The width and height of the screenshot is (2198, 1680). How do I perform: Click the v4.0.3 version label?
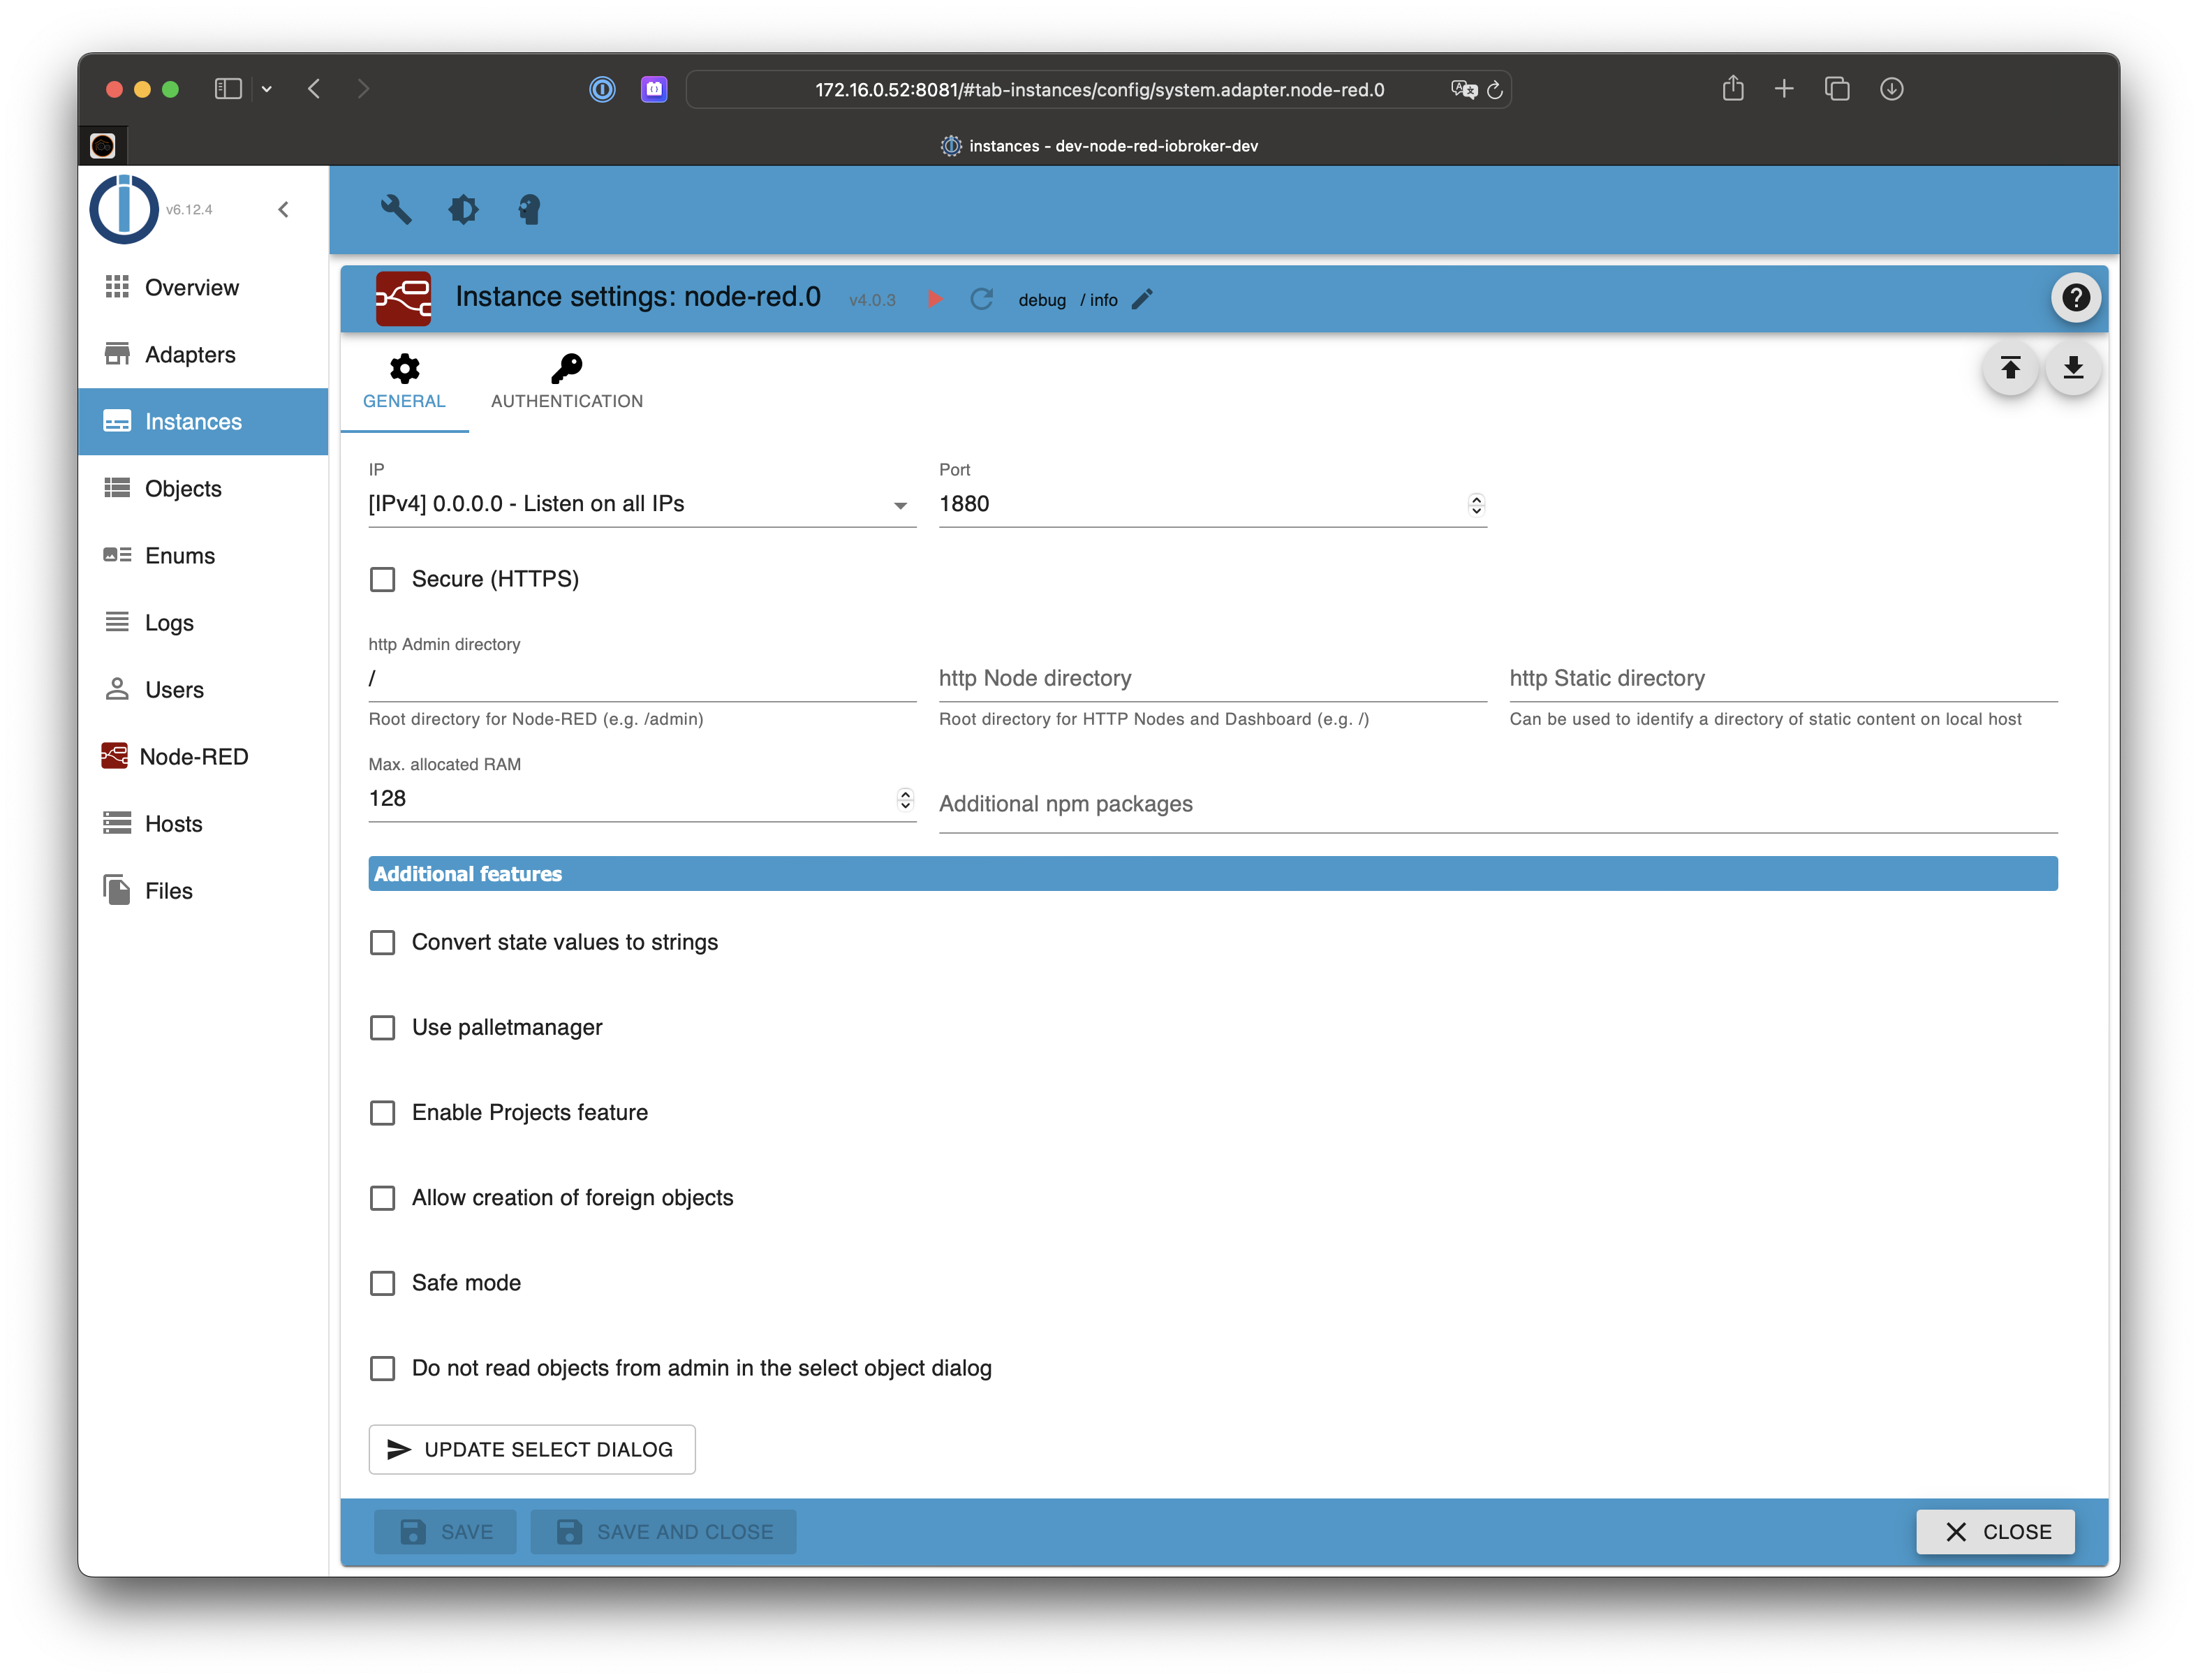click(x=872, y=300)
